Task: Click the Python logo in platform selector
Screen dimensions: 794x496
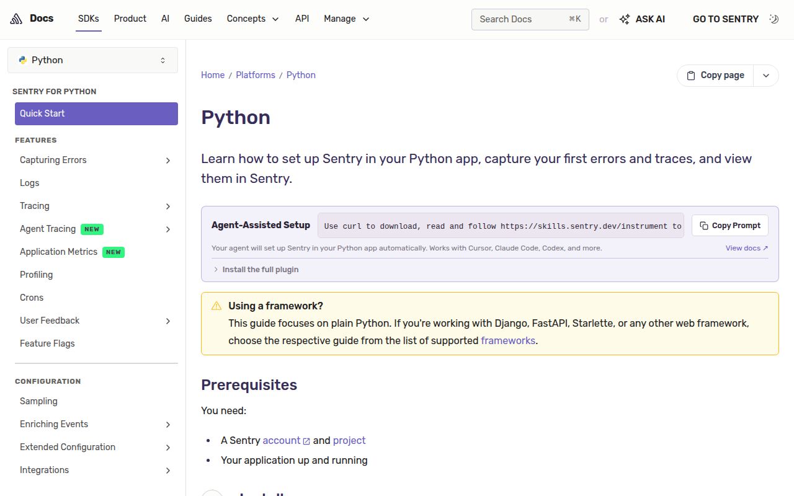Action: point(23,60)
